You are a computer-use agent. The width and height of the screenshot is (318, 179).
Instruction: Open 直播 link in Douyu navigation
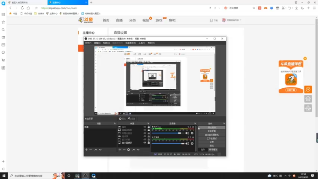(119, 20)
